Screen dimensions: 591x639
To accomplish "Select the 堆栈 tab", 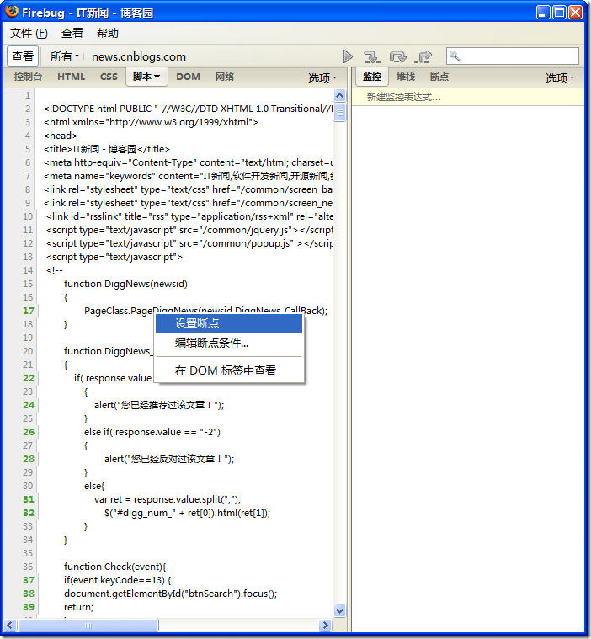I will [x=406, y=77].
